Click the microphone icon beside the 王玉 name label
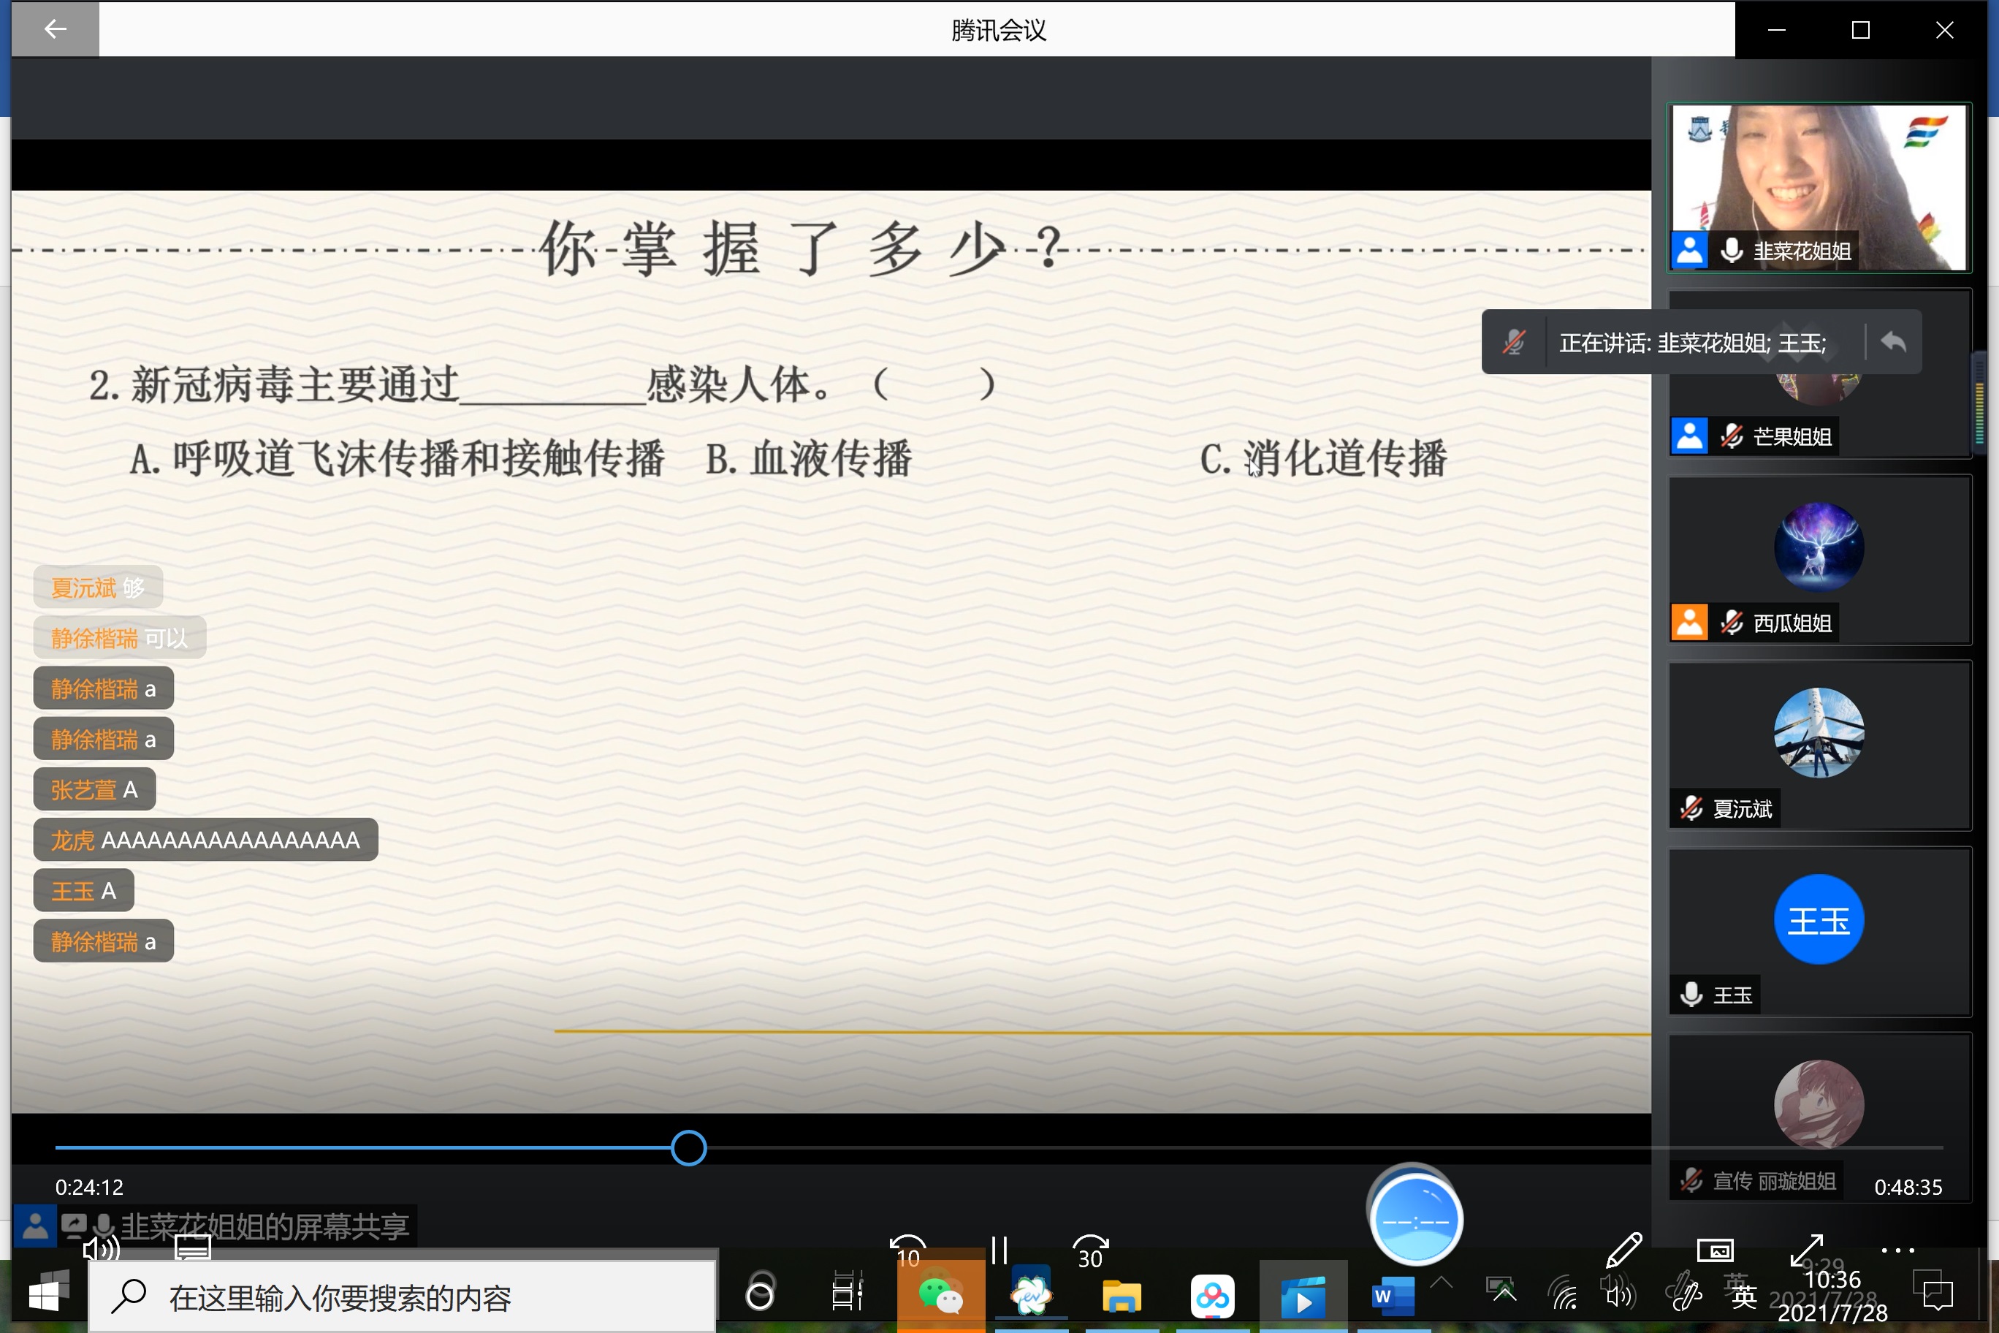The height and width of the screenshot is (1333, 1999). (x=1691, y=995)
